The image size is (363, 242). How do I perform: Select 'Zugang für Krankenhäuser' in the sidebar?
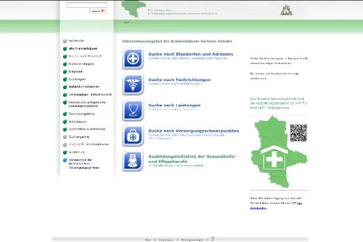click(89, 145)
